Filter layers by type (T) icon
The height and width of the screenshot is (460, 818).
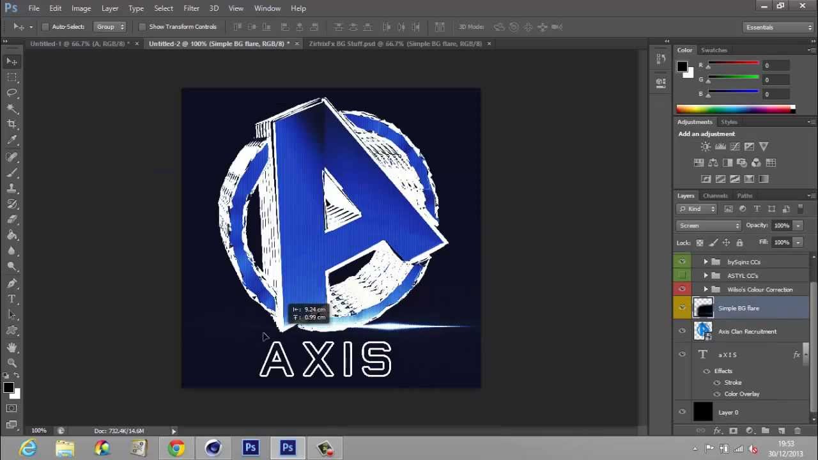(757, 209)
